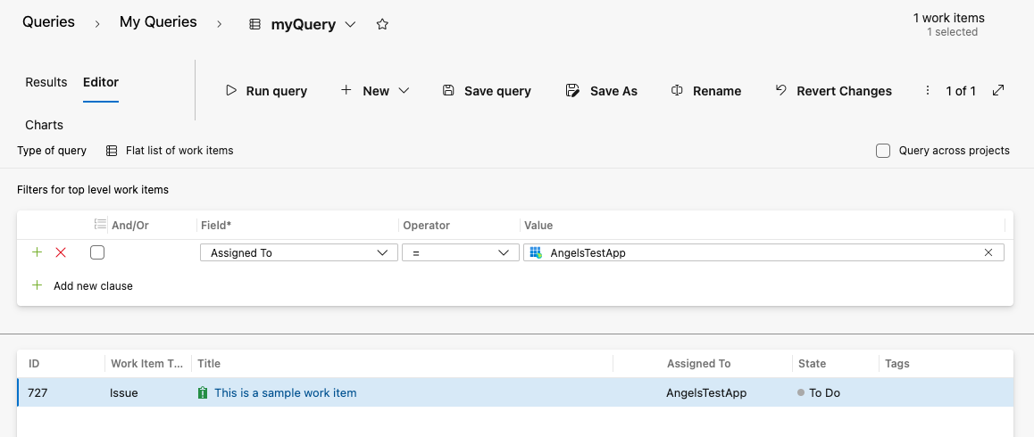Tick the clause row checkbox
This screenshot has width=1034, height=437.
pos(97,252)
